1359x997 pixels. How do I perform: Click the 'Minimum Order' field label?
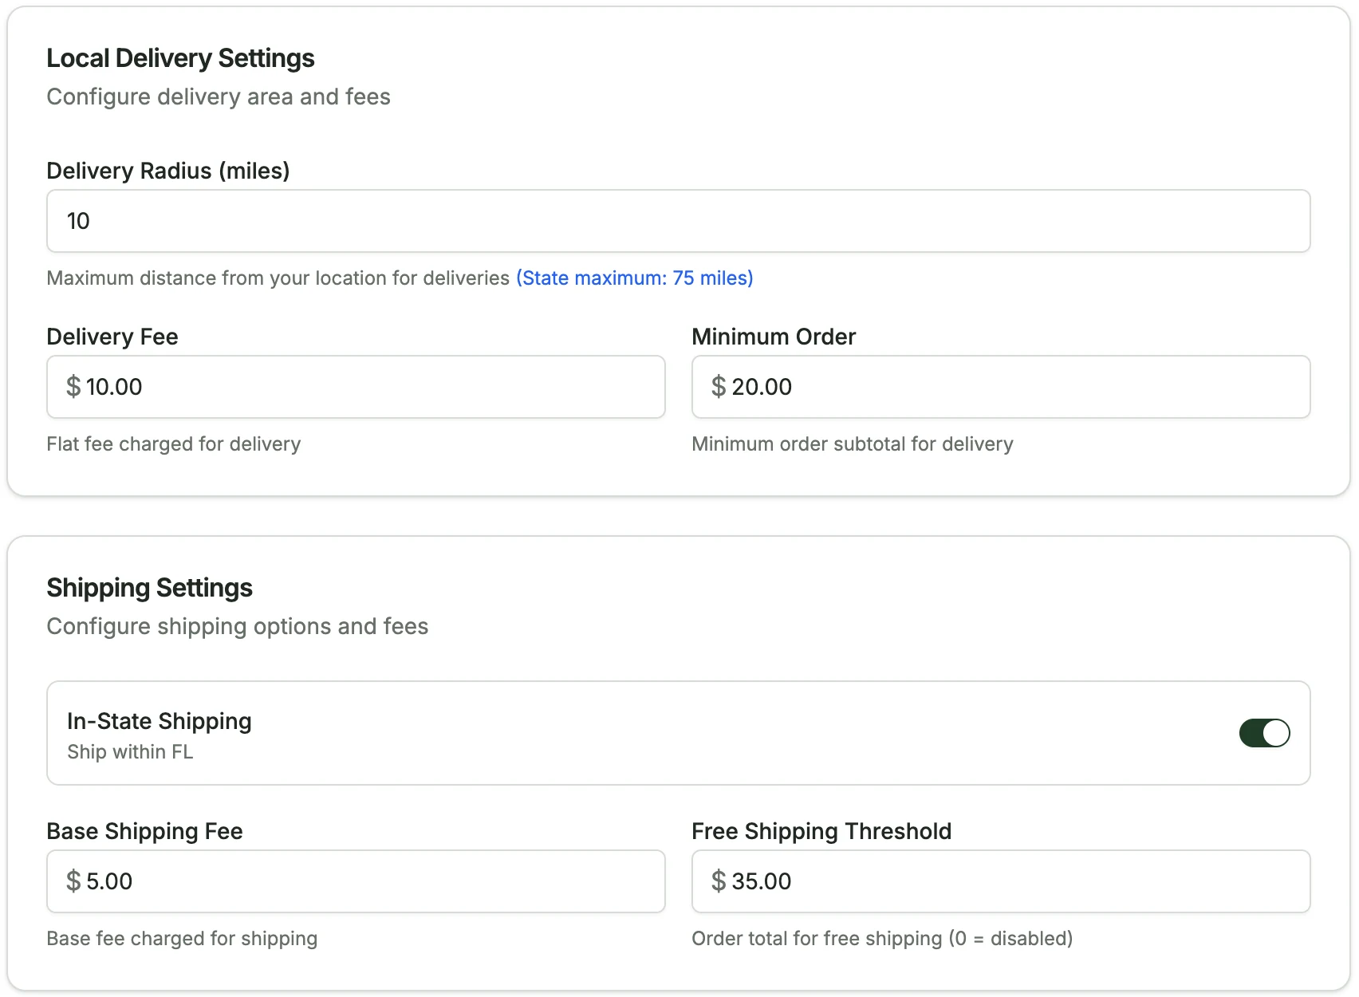click(x=774, y=337)
